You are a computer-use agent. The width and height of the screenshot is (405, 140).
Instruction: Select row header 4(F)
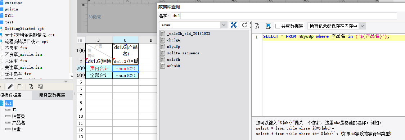pyautogui.click(x=81, y=76)
